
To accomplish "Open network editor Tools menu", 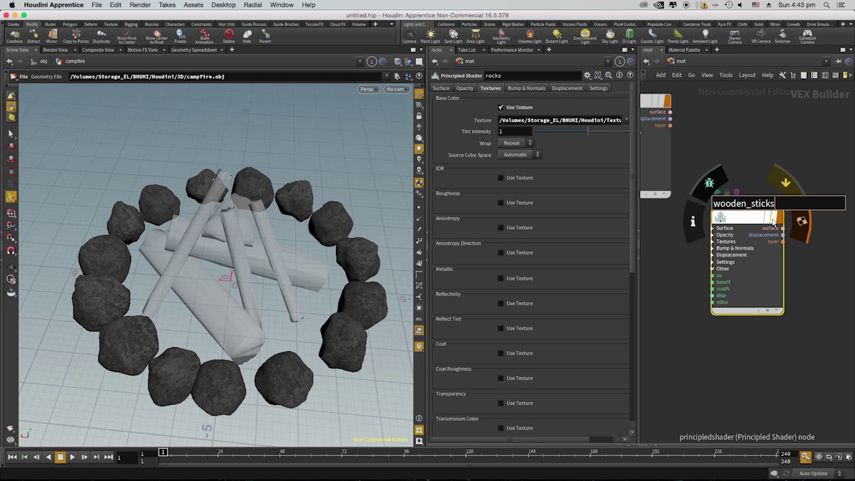I will (x=725, y=75).
